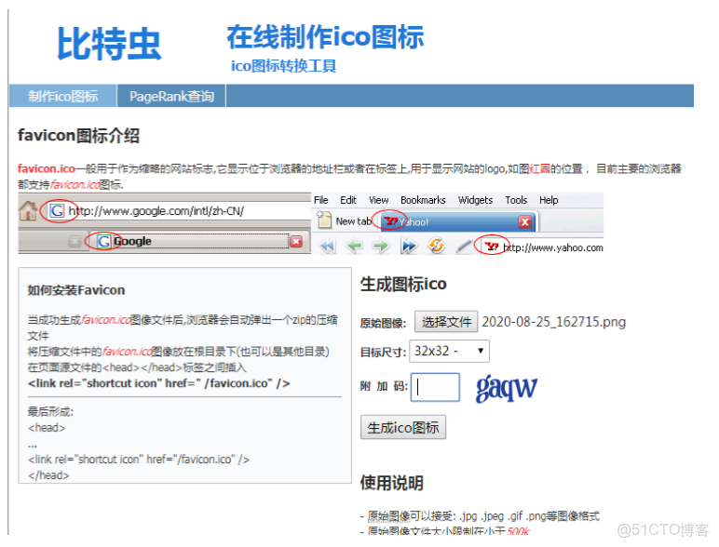Click the http://www.yahoo.com address text
The image size is (719, 547).
click(x=553, y=247)
